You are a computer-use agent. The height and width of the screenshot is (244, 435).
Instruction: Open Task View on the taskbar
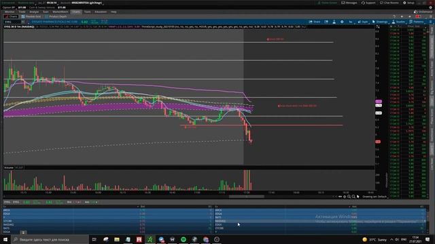[x=94, y=239]
